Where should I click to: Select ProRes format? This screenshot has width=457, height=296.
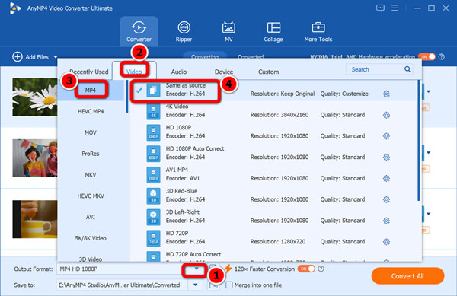pos(91,154)
